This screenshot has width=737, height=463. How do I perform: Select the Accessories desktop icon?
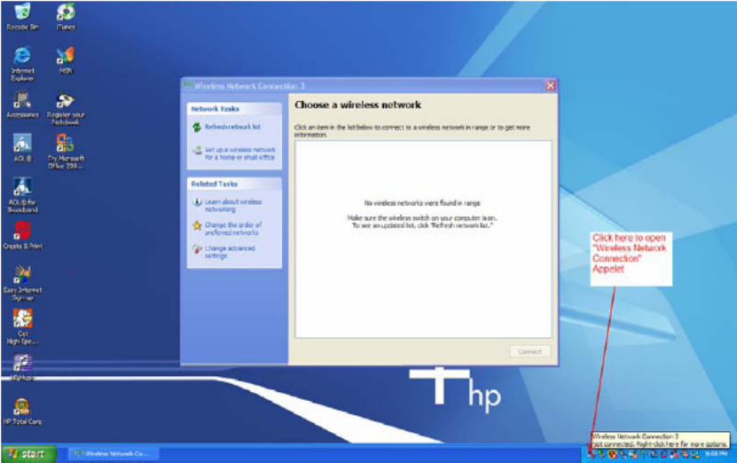click(x=22, y=105)
